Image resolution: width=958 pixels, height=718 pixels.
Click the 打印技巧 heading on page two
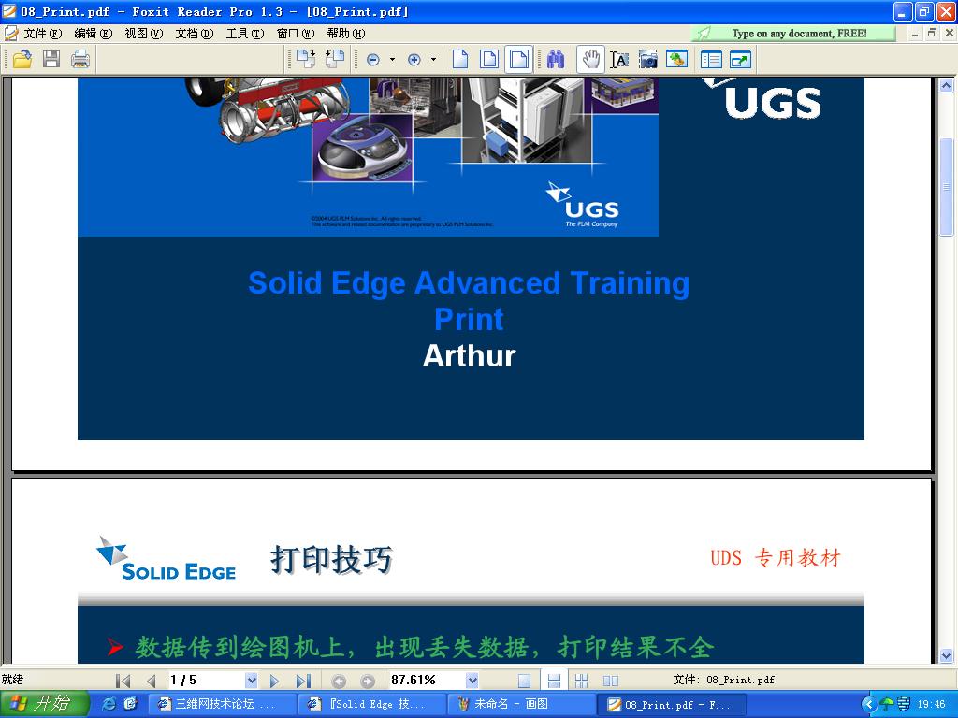(331, 559)
